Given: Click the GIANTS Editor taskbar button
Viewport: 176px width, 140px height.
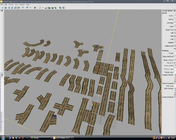Looking at the screenshot, I should [63, 138].
